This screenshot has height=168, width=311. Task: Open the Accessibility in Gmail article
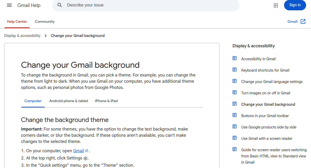[x=258, y=59]
